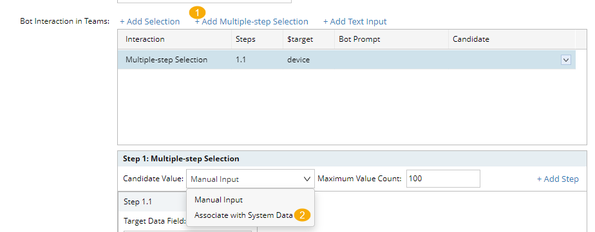Expand the Candidate Value combo box
Image resolution: width=595 pixels, height=232 pixels.
[250, 179]
